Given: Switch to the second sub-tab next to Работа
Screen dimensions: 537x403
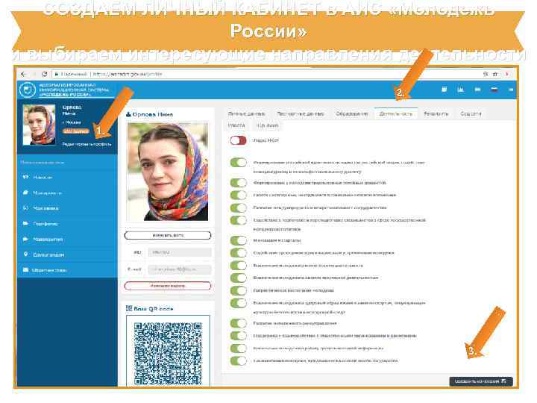Looking at the screenshot, I should (268, 125).
